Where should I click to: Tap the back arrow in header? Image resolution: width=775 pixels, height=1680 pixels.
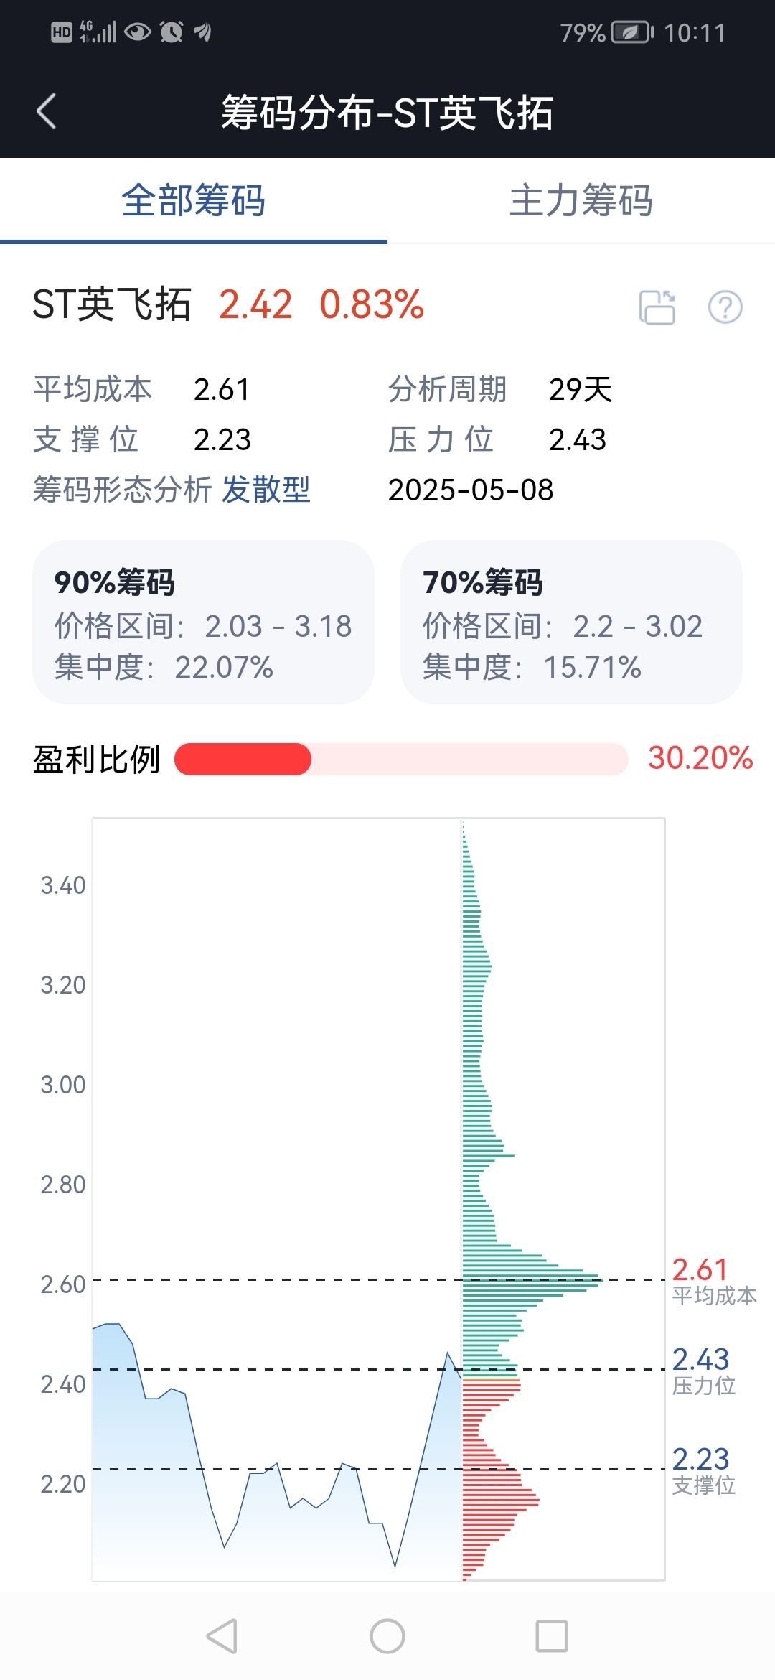point(47,111)
